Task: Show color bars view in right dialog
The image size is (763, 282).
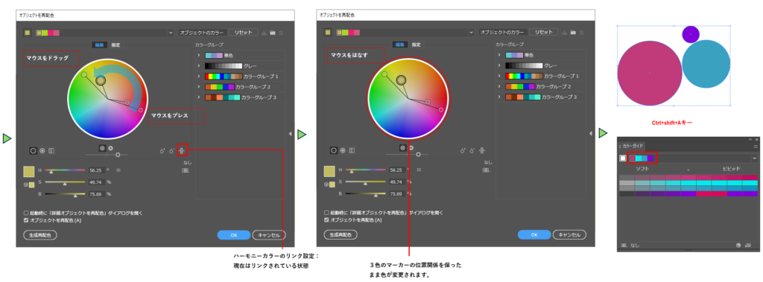Action: pos(352,150)
